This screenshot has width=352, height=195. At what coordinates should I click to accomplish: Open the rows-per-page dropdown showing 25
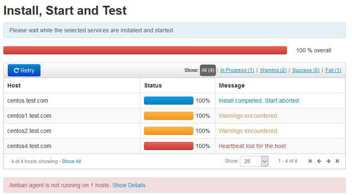pyautogui.click(x=254, y=161)
